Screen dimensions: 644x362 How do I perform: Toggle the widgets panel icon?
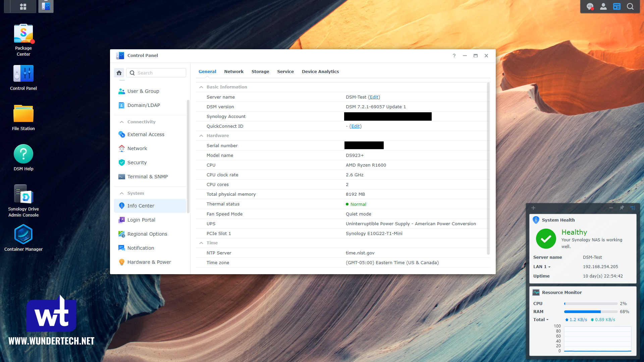(x=617, y=6)
